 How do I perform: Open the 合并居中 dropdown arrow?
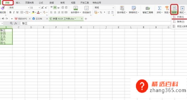[x=80, y=12]
